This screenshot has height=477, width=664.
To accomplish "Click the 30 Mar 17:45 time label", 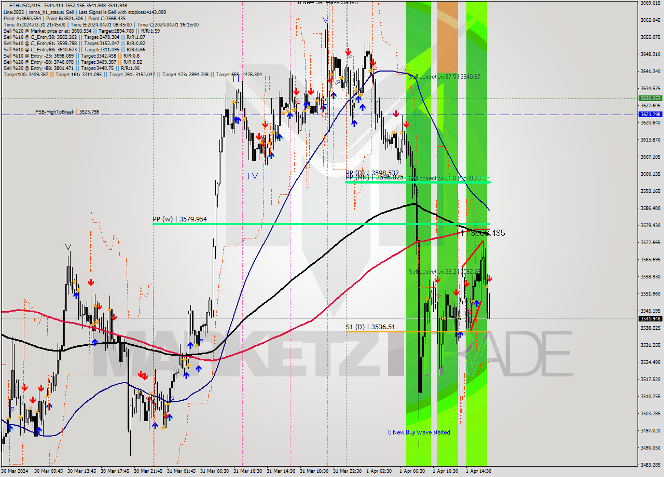I will [115, 471].
